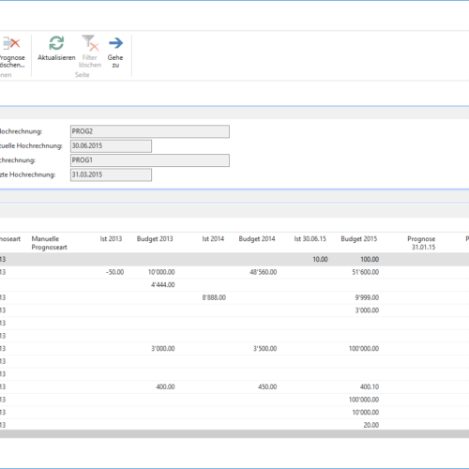This screenshot has height=469, width=469.
Task: Select the -50.00 Ist 2013 cell
Action: click(x=114, y=272)
